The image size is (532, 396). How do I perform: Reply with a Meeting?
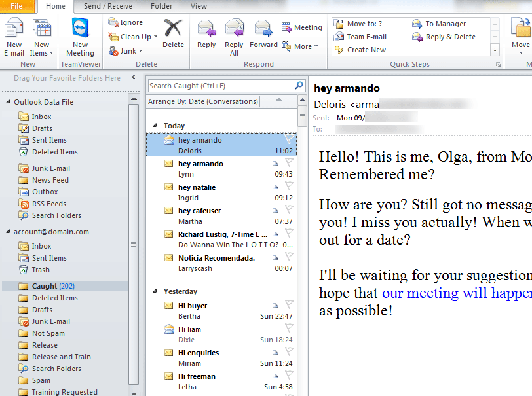pyautogui.click(x=301, y=27)
